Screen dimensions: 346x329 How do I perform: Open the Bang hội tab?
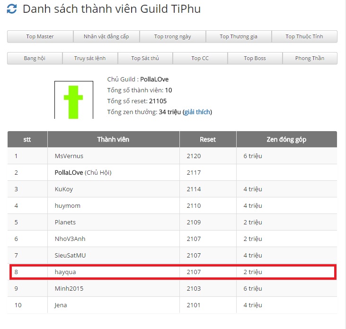(35, 58)
